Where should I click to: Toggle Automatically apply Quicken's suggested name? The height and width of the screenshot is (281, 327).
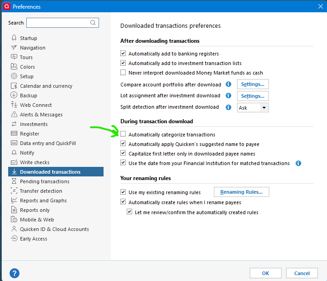[x=123, y=144]
